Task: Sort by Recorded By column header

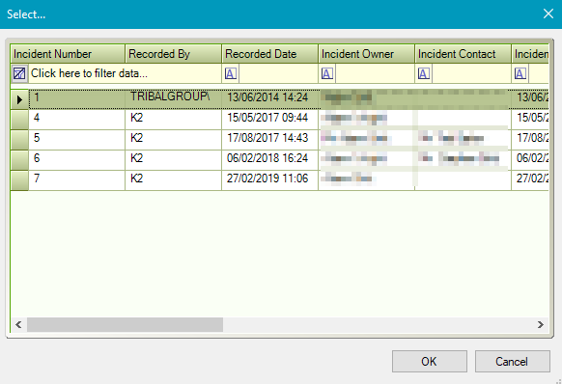Action: coord(174,54)
